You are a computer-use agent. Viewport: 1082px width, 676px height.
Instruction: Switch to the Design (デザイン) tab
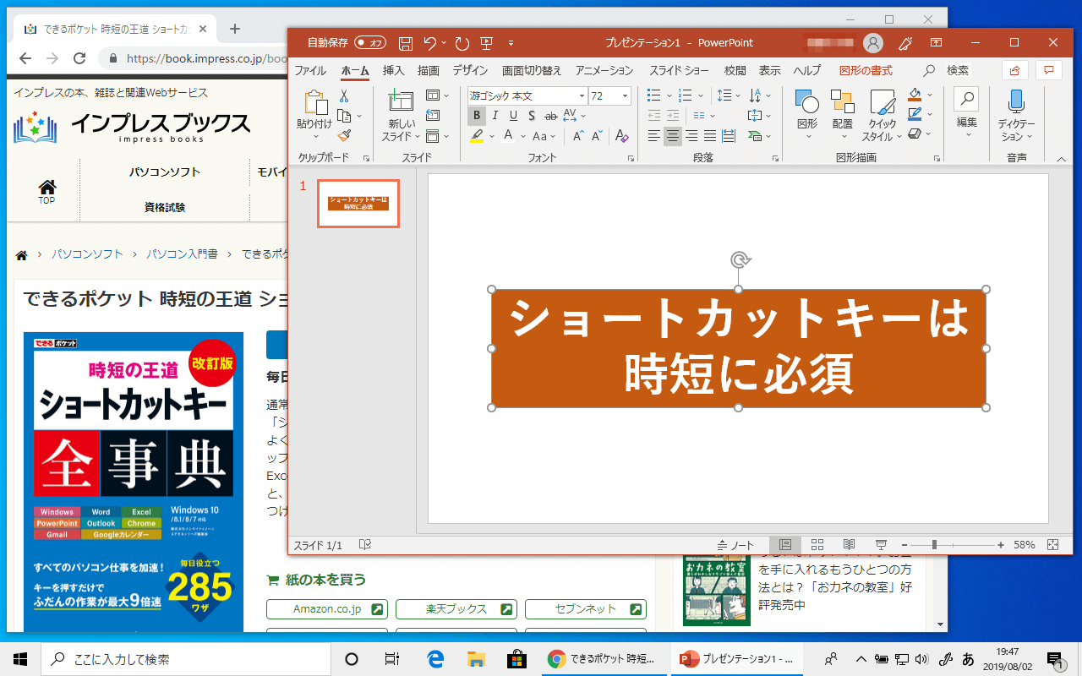click(x=470, y=70)
